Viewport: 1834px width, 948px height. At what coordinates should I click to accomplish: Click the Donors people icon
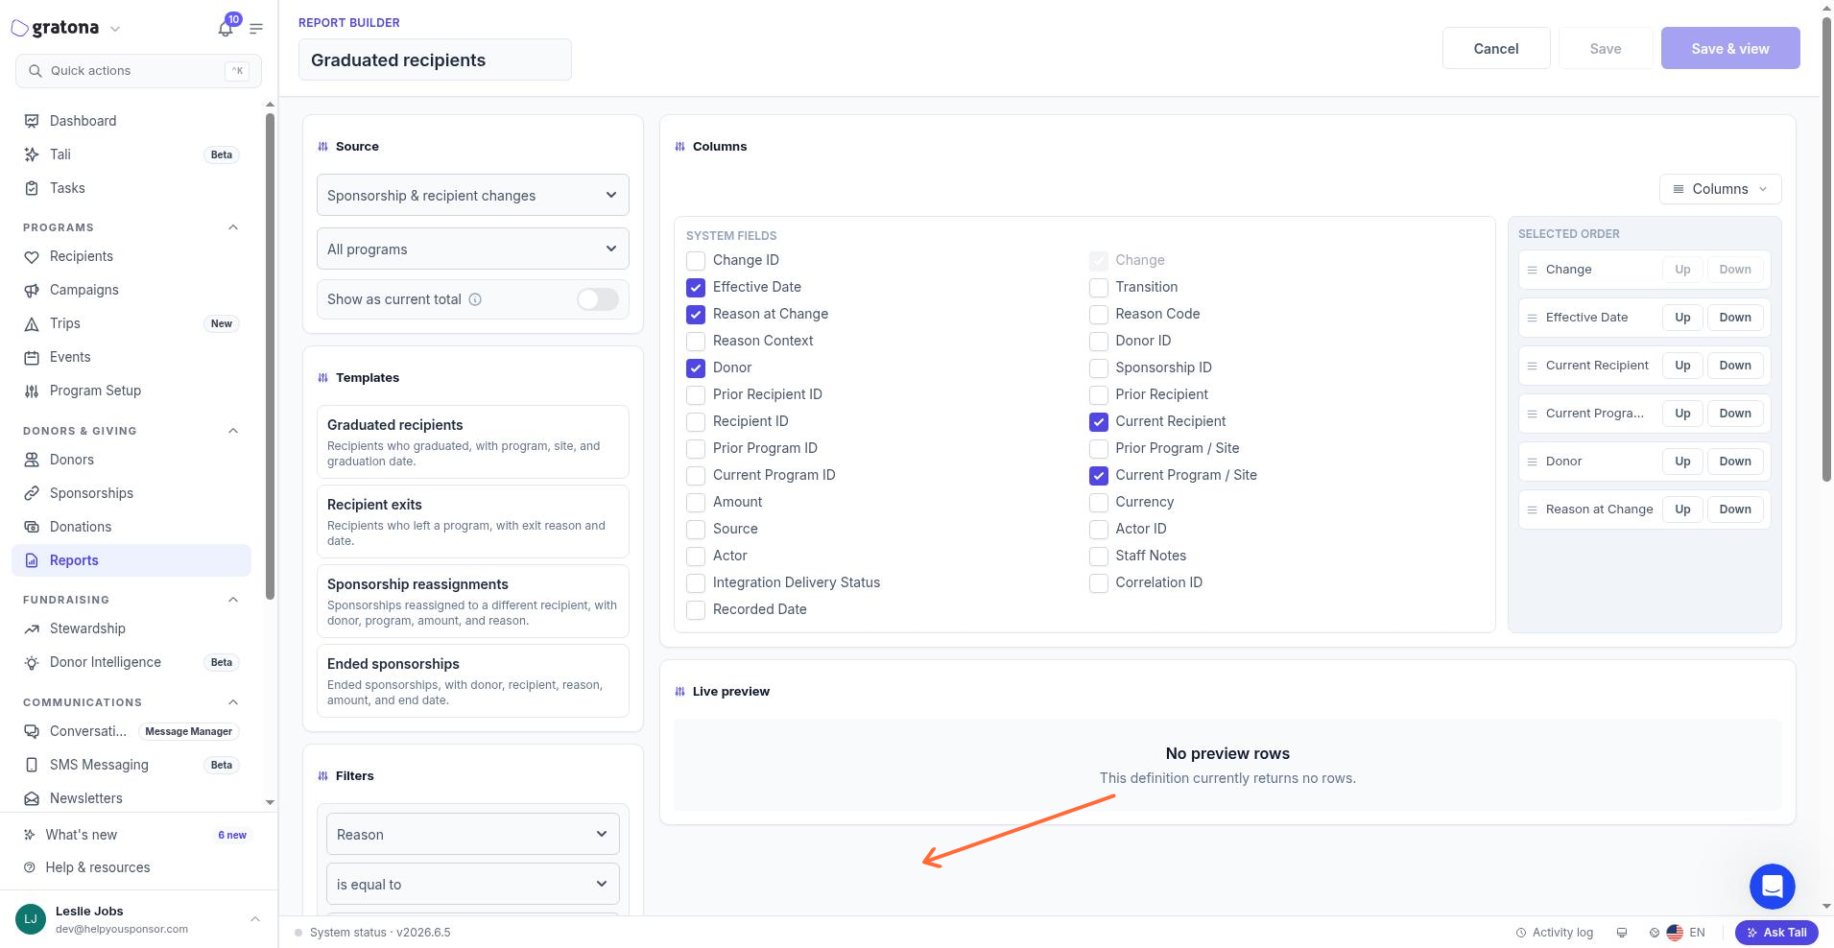[x=32, y=460]
